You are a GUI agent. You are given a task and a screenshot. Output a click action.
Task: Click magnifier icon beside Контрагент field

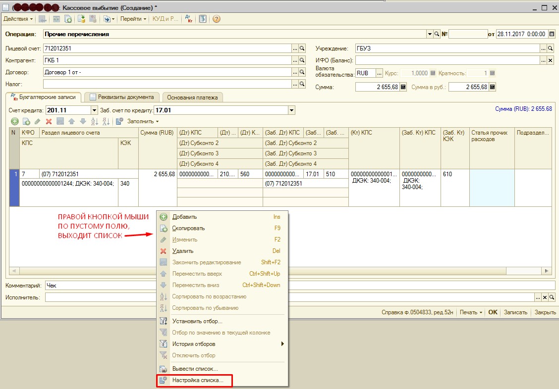click(302, 60)
